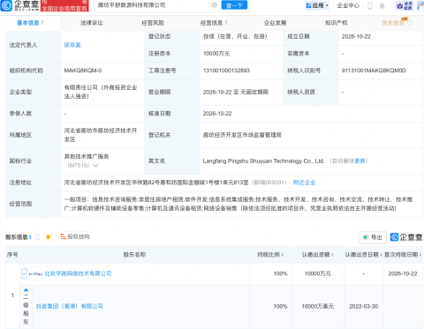
Task: Click the 企查查 logo at top left
Action: [x=19, y=5]
